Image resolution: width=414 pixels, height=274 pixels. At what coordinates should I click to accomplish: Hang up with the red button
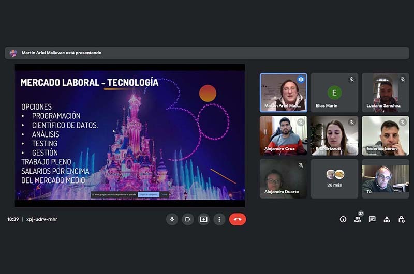238,219
